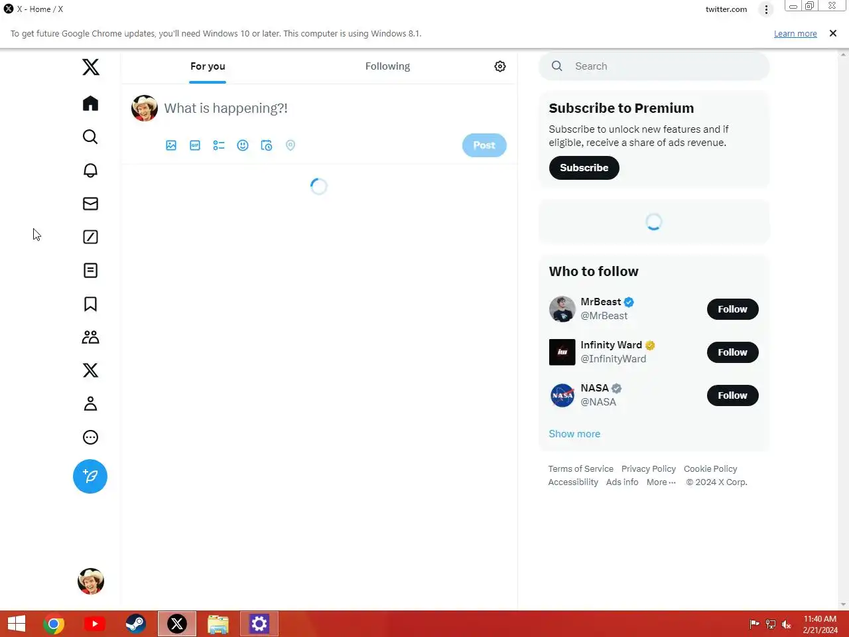Screen dimensions: 849x637
Task: Switch to the For you tab
Action: 208,66
